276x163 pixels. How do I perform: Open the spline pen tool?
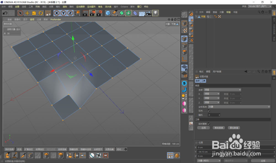click(115, 13)
